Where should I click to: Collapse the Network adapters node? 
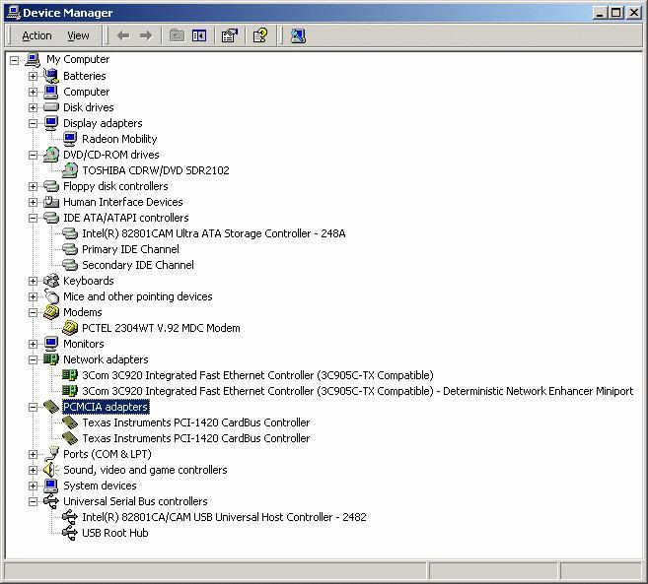pyautogui.click(x=34, y=359)
